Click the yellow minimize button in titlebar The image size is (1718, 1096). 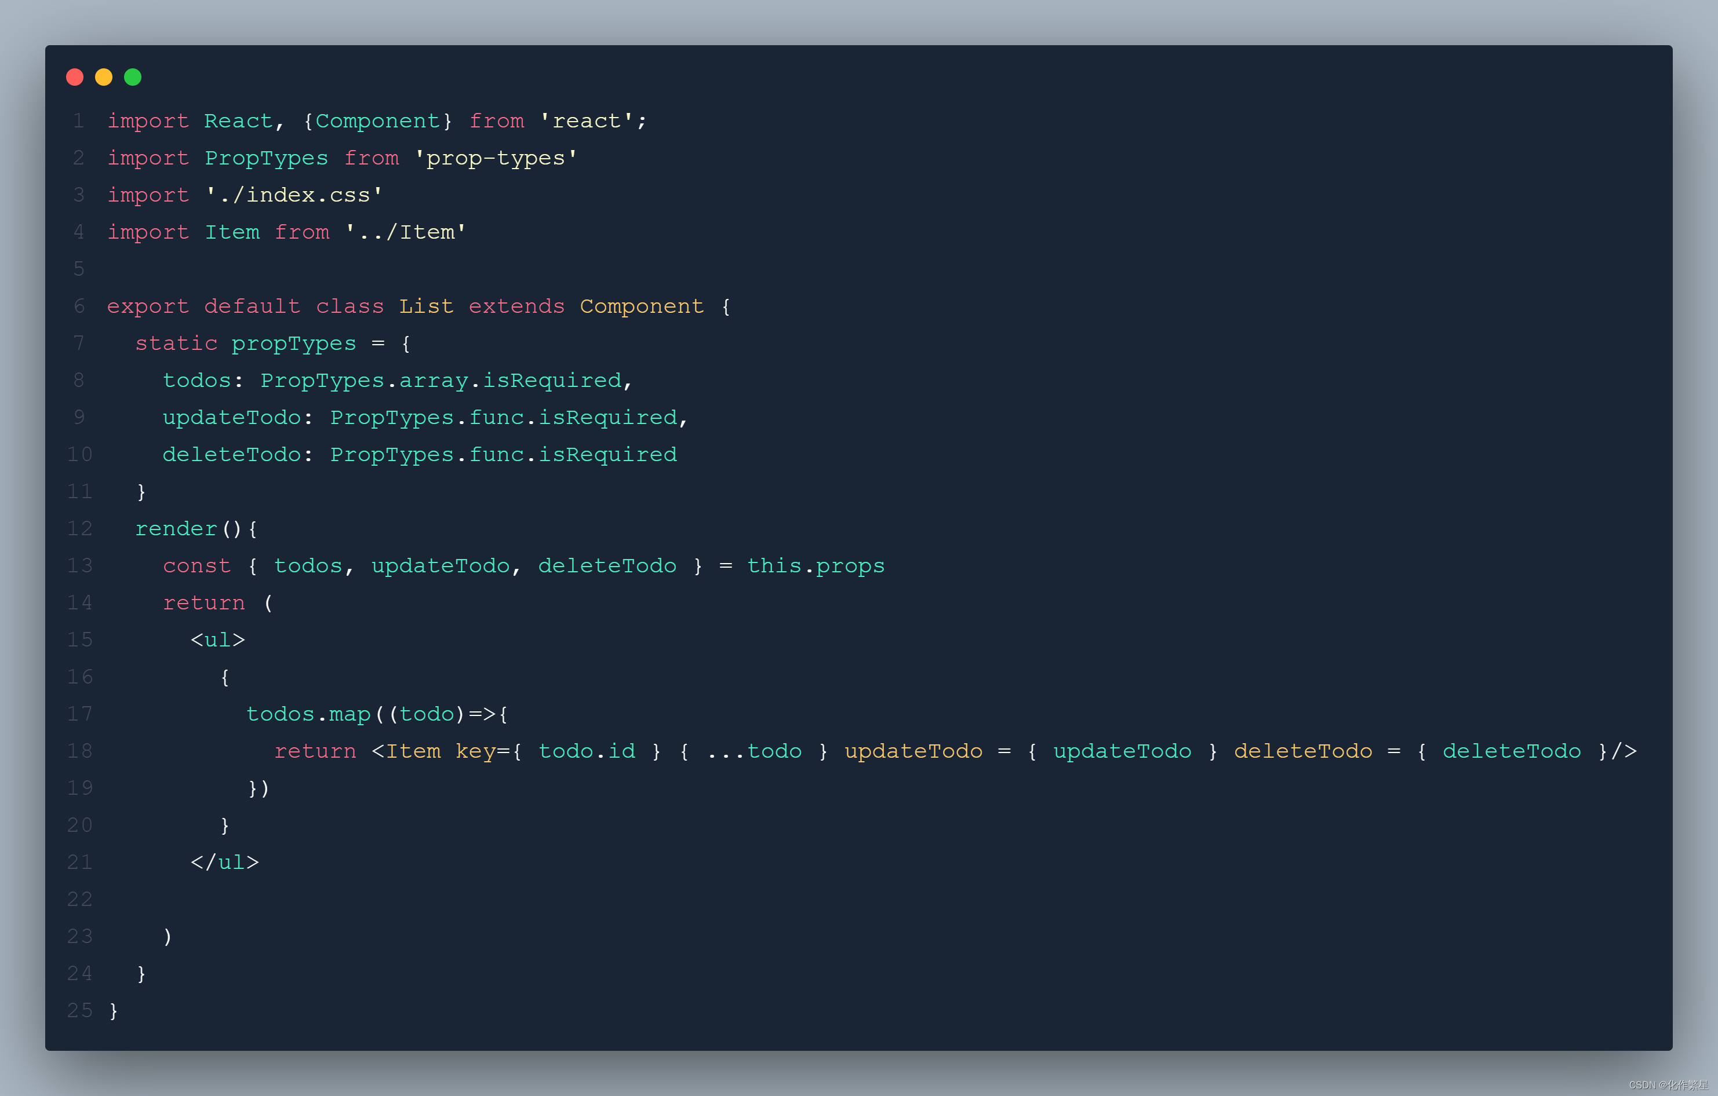pos(104,76)
